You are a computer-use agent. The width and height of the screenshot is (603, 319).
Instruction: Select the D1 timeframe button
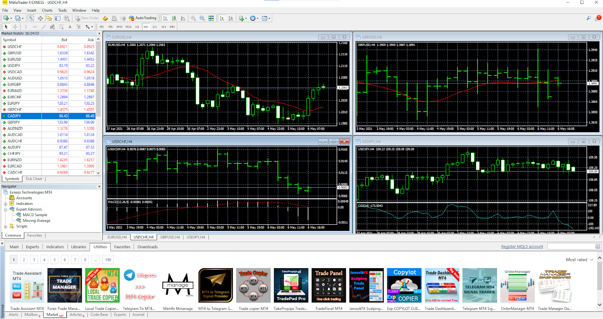pyautogui.click(x=155, y=27)
